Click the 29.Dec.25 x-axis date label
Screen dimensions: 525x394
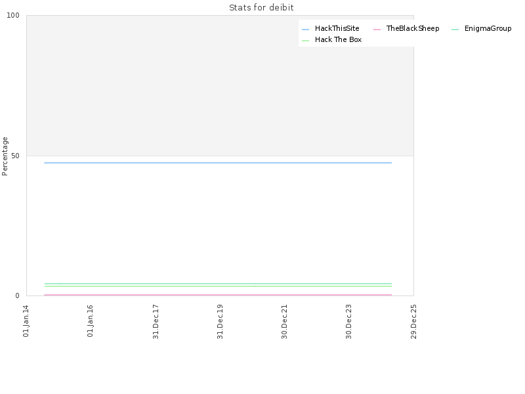pos(413,322)
